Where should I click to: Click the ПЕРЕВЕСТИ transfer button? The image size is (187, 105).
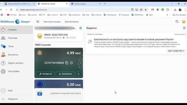(x=45, y=74)
